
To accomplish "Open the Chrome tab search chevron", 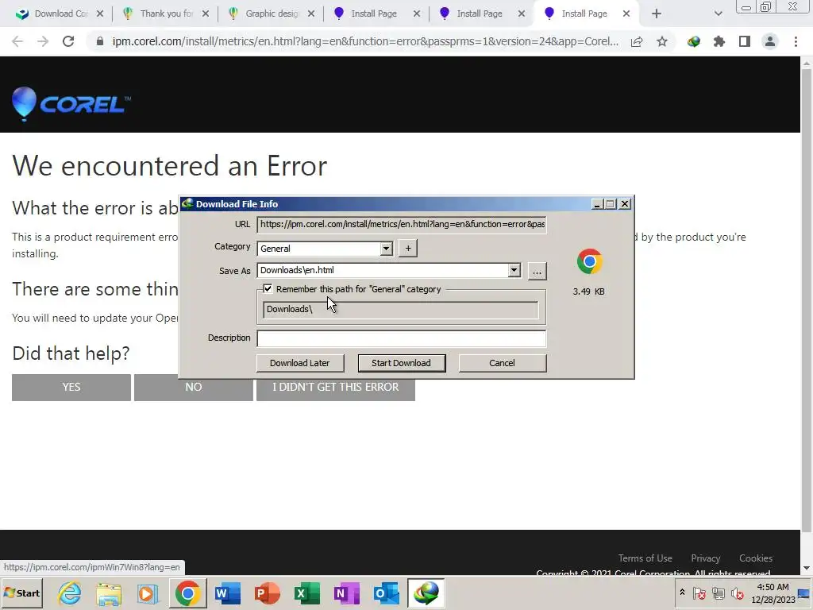I will coord(718,14).
